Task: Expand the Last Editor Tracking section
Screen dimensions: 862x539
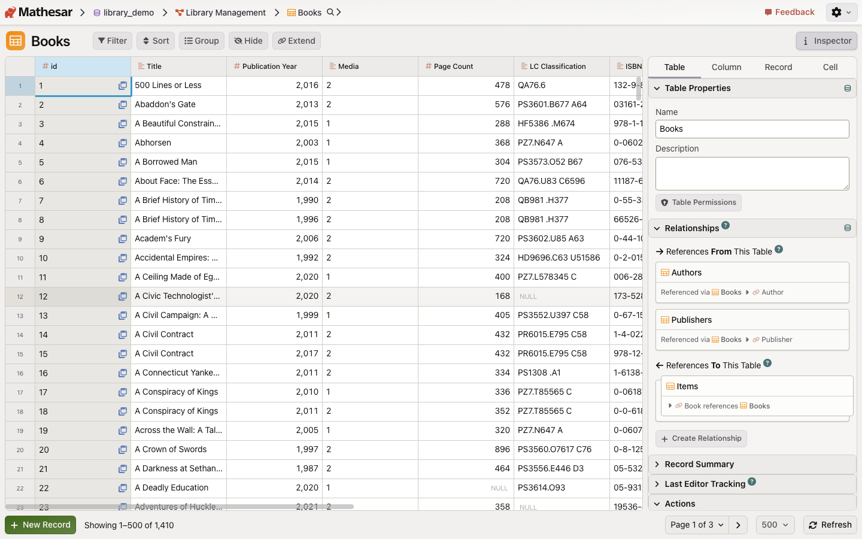Action: (x=752, y=484)
